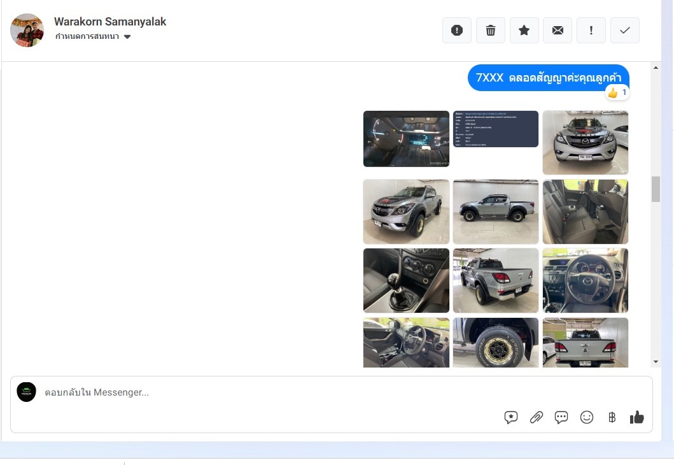
Task: Click the thumbs-up reaction on message
Action: point(617,93)
